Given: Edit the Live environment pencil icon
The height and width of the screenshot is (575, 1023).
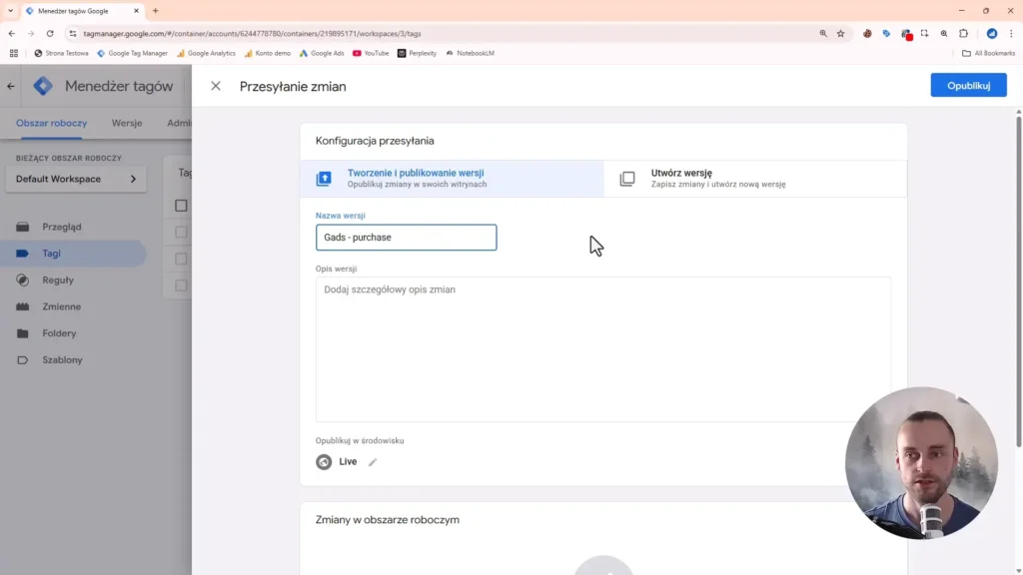Looking at the screenshot, I should pyautogui.click(x=373, y=462).
